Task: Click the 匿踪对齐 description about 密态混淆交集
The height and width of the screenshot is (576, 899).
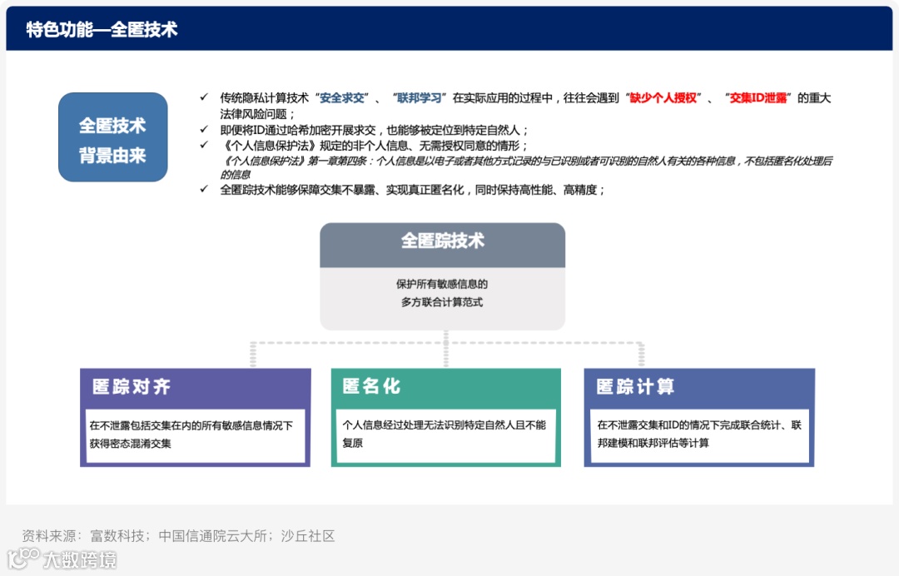Action: click(x=191, y=434)
